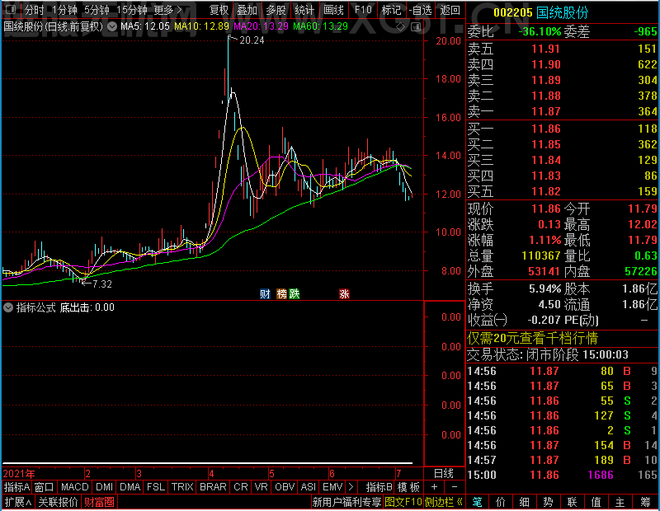660x511 pixels.
Task: Click the 统计 statistics button
Action: point(304,10)
